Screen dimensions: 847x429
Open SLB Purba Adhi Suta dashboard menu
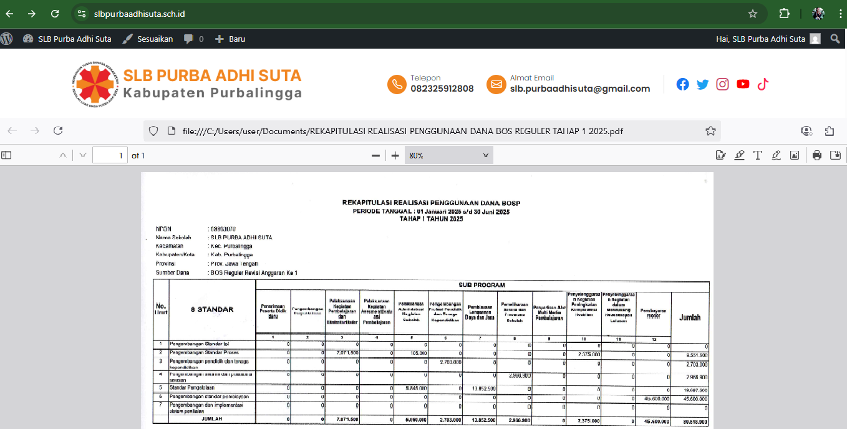point(67,39)
